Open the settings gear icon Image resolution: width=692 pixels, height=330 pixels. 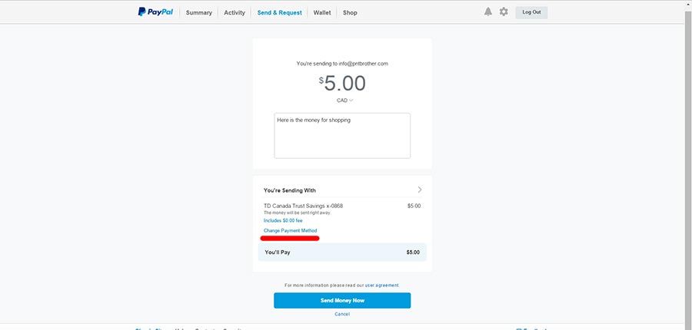504,12
